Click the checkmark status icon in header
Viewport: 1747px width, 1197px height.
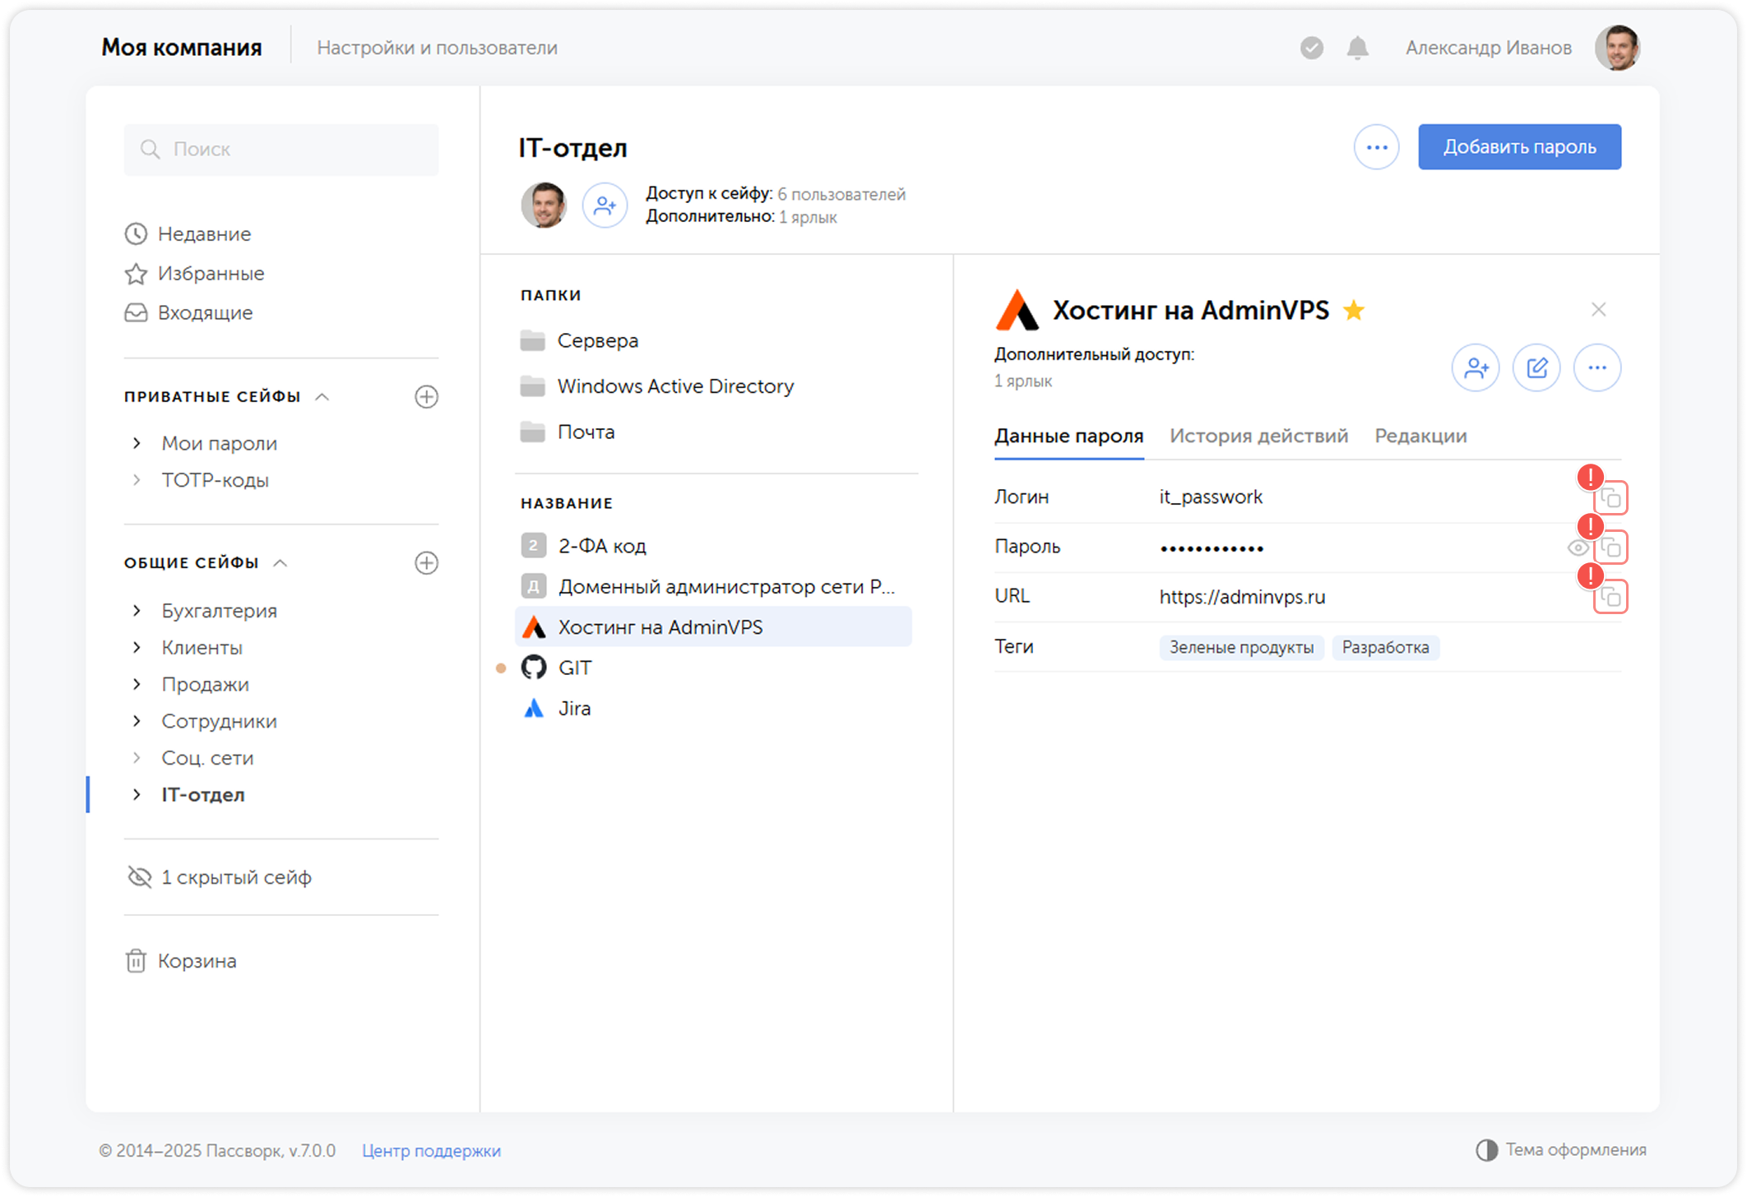1311,48
